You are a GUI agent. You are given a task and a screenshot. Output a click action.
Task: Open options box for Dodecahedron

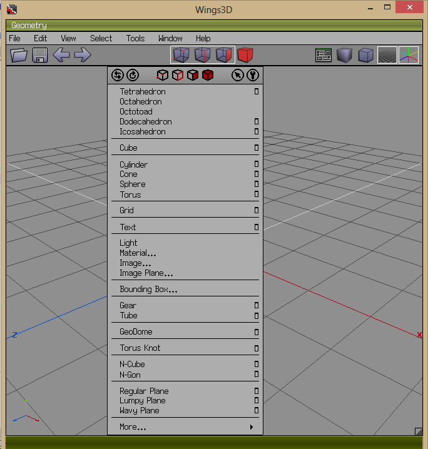[x=257, y=121]
